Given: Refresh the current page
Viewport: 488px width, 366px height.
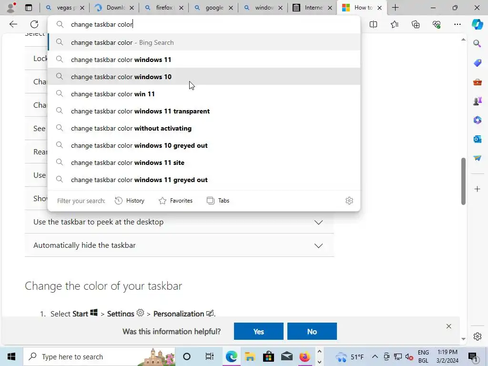Looking at the screenshot, I should (34, 24).
